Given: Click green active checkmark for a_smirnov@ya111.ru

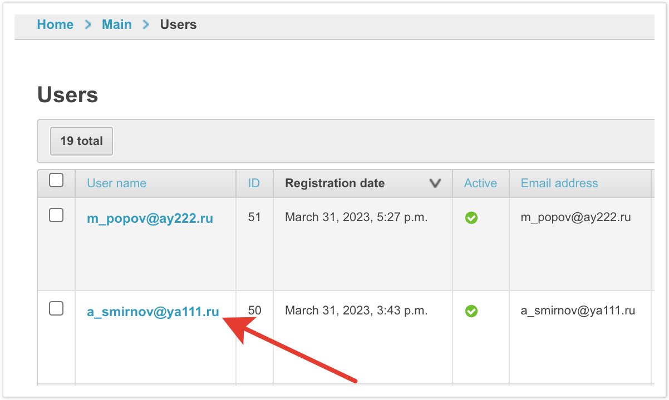Looking at the screenshot, I should [x=471, y=312].
